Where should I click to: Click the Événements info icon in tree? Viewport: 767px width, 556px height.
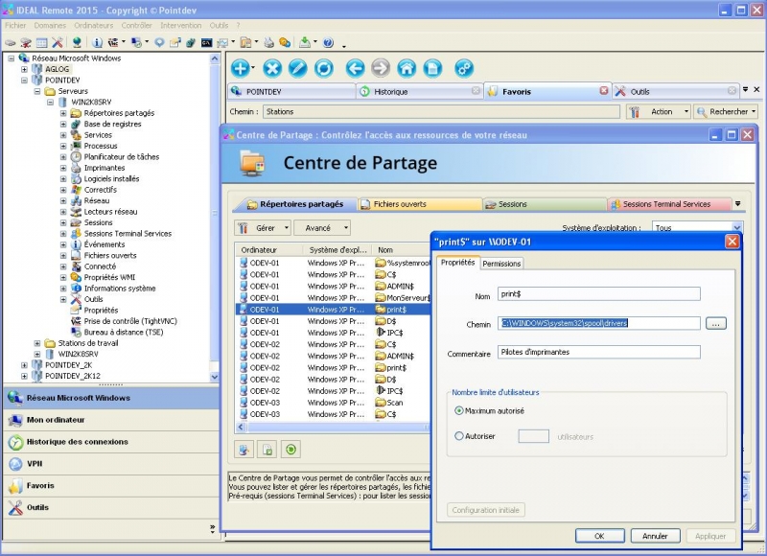76,244
